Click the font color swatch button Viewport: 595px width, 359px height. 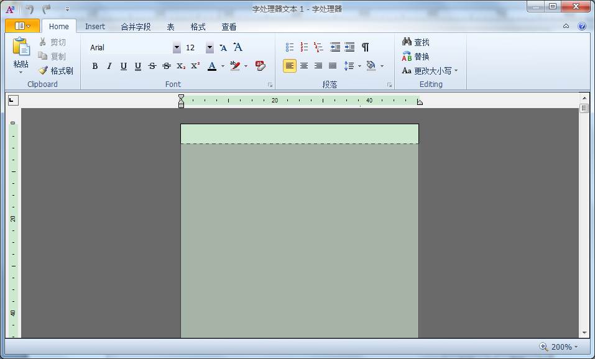(x=212, y=66)
